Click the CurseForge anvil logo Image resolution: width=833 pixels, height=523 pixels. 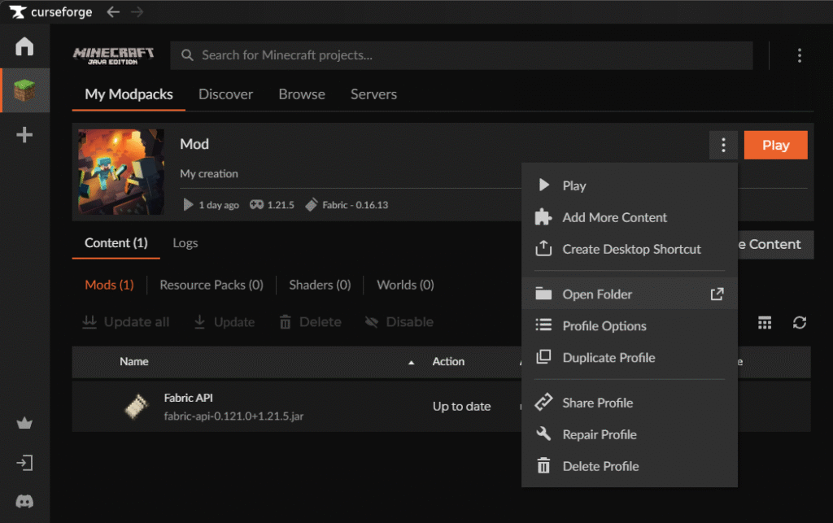[18, 11]
